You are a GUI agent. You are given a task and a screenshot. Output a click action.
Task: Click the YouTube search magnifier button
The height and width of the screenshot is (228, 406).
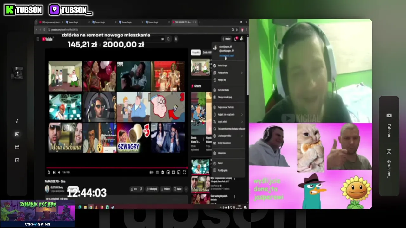tap(168, 39)
